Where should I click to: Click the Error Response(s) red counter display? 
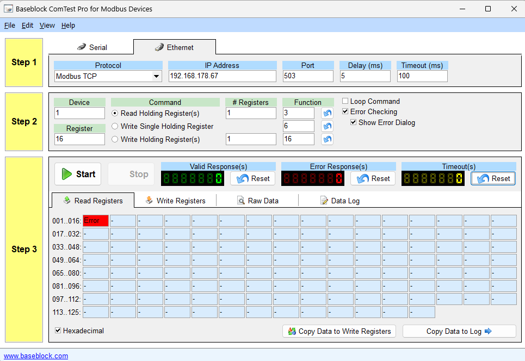(x=313, y=178)
